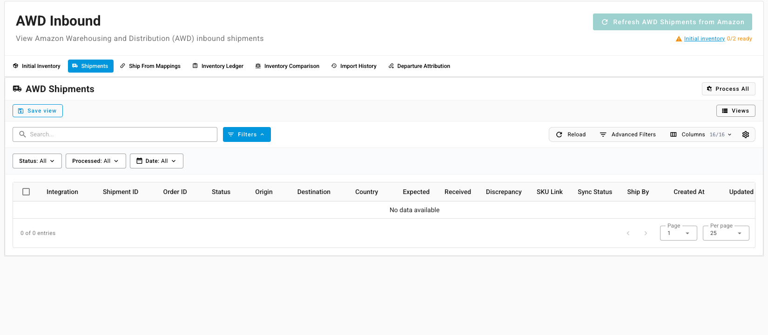Image resolution: width=768 pixels, height=335 pixels.
Task: Click the SKU Link column header
Action: (550, 192)
